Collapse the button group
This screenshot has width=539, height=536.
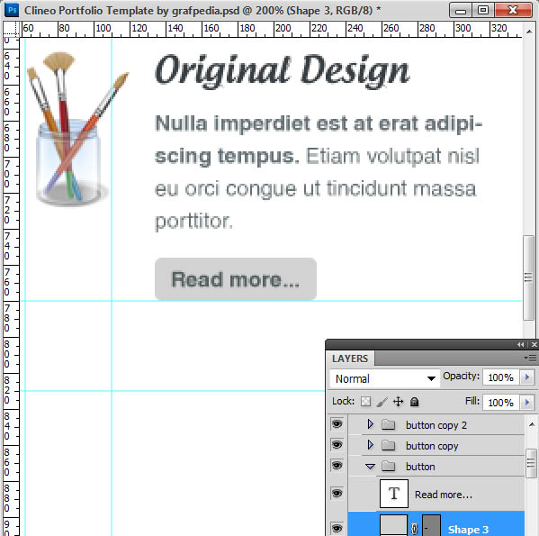point(370,467)
